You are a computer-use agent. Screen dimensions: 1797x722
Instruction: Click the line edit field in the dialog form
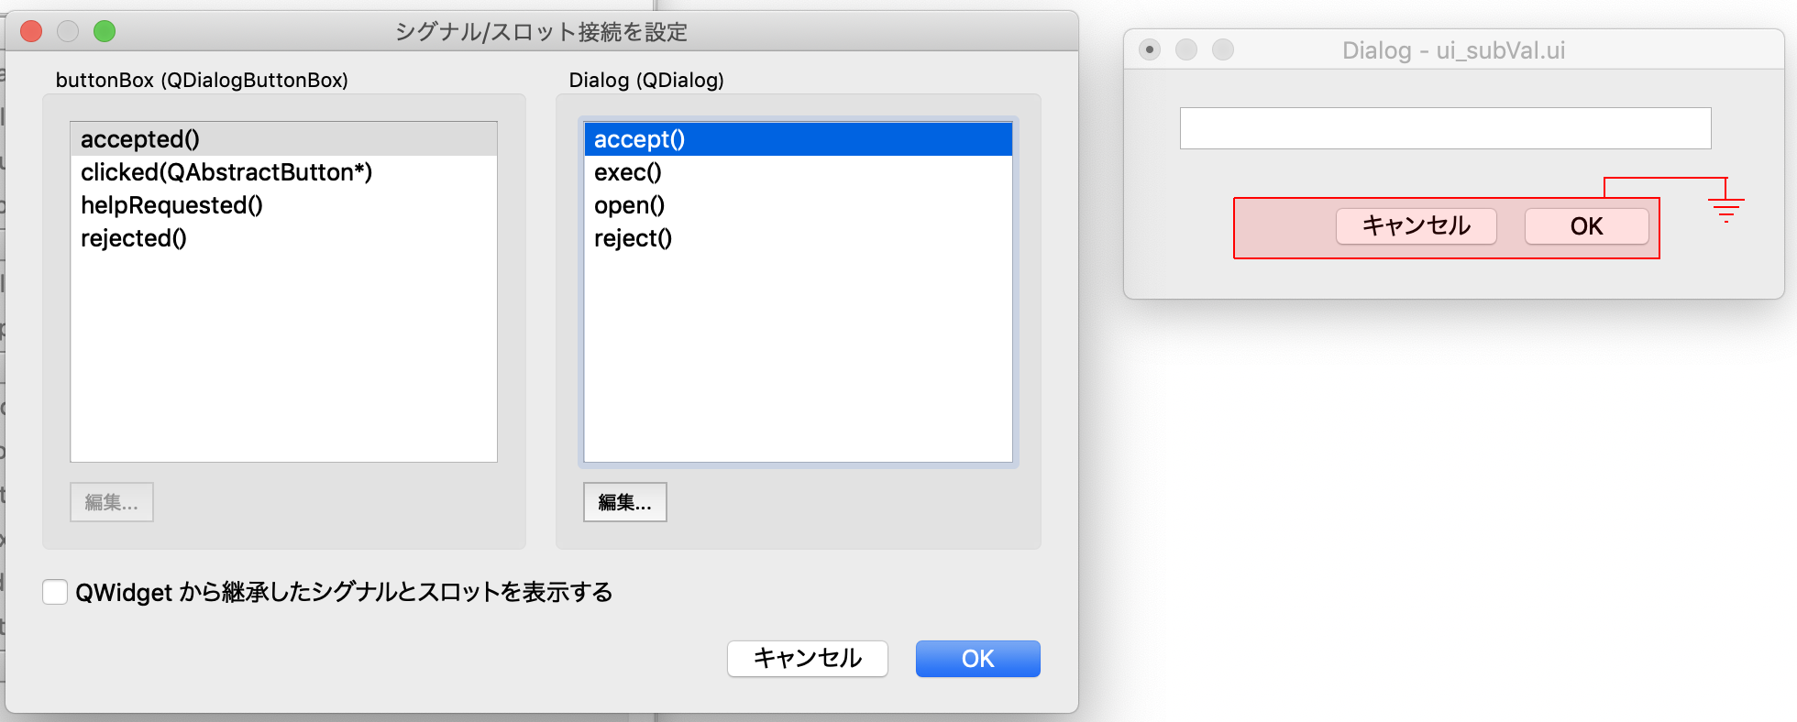[1445, 127]
